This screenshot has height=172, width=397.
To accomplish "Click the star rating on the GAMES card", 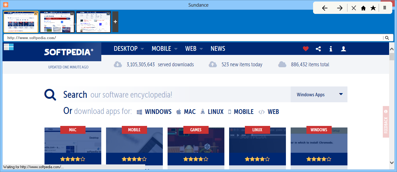I will (196, 159).
